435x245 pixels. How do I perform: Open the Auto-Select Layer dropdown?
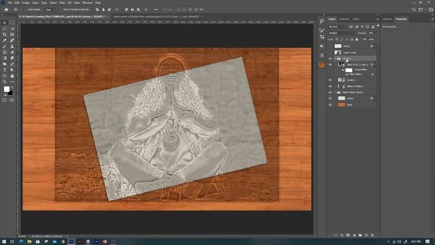coord(50,10)
